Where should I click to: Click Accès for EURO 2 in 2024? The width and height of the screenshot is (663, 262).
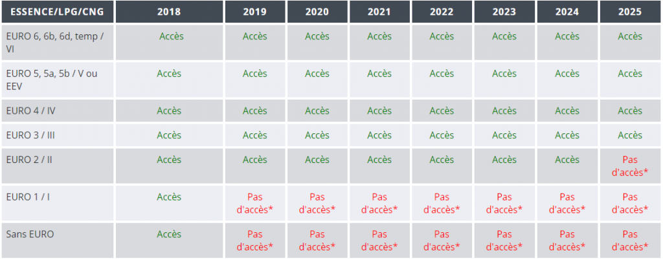pos(567,160)
